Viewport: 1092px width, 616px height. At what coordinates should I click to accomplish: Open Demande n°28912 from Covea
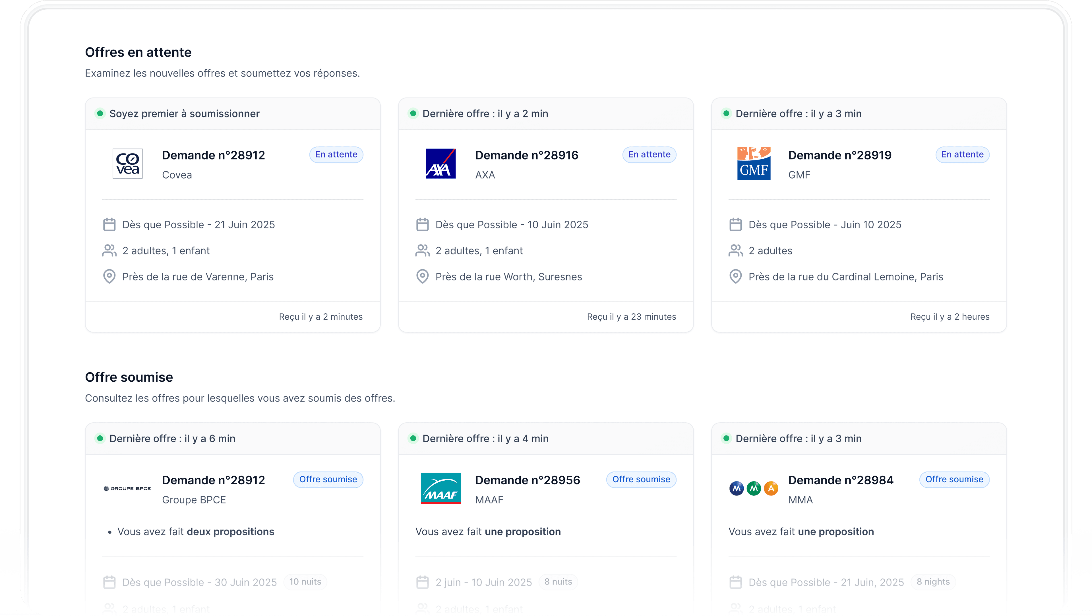click(x=213, y=156)
